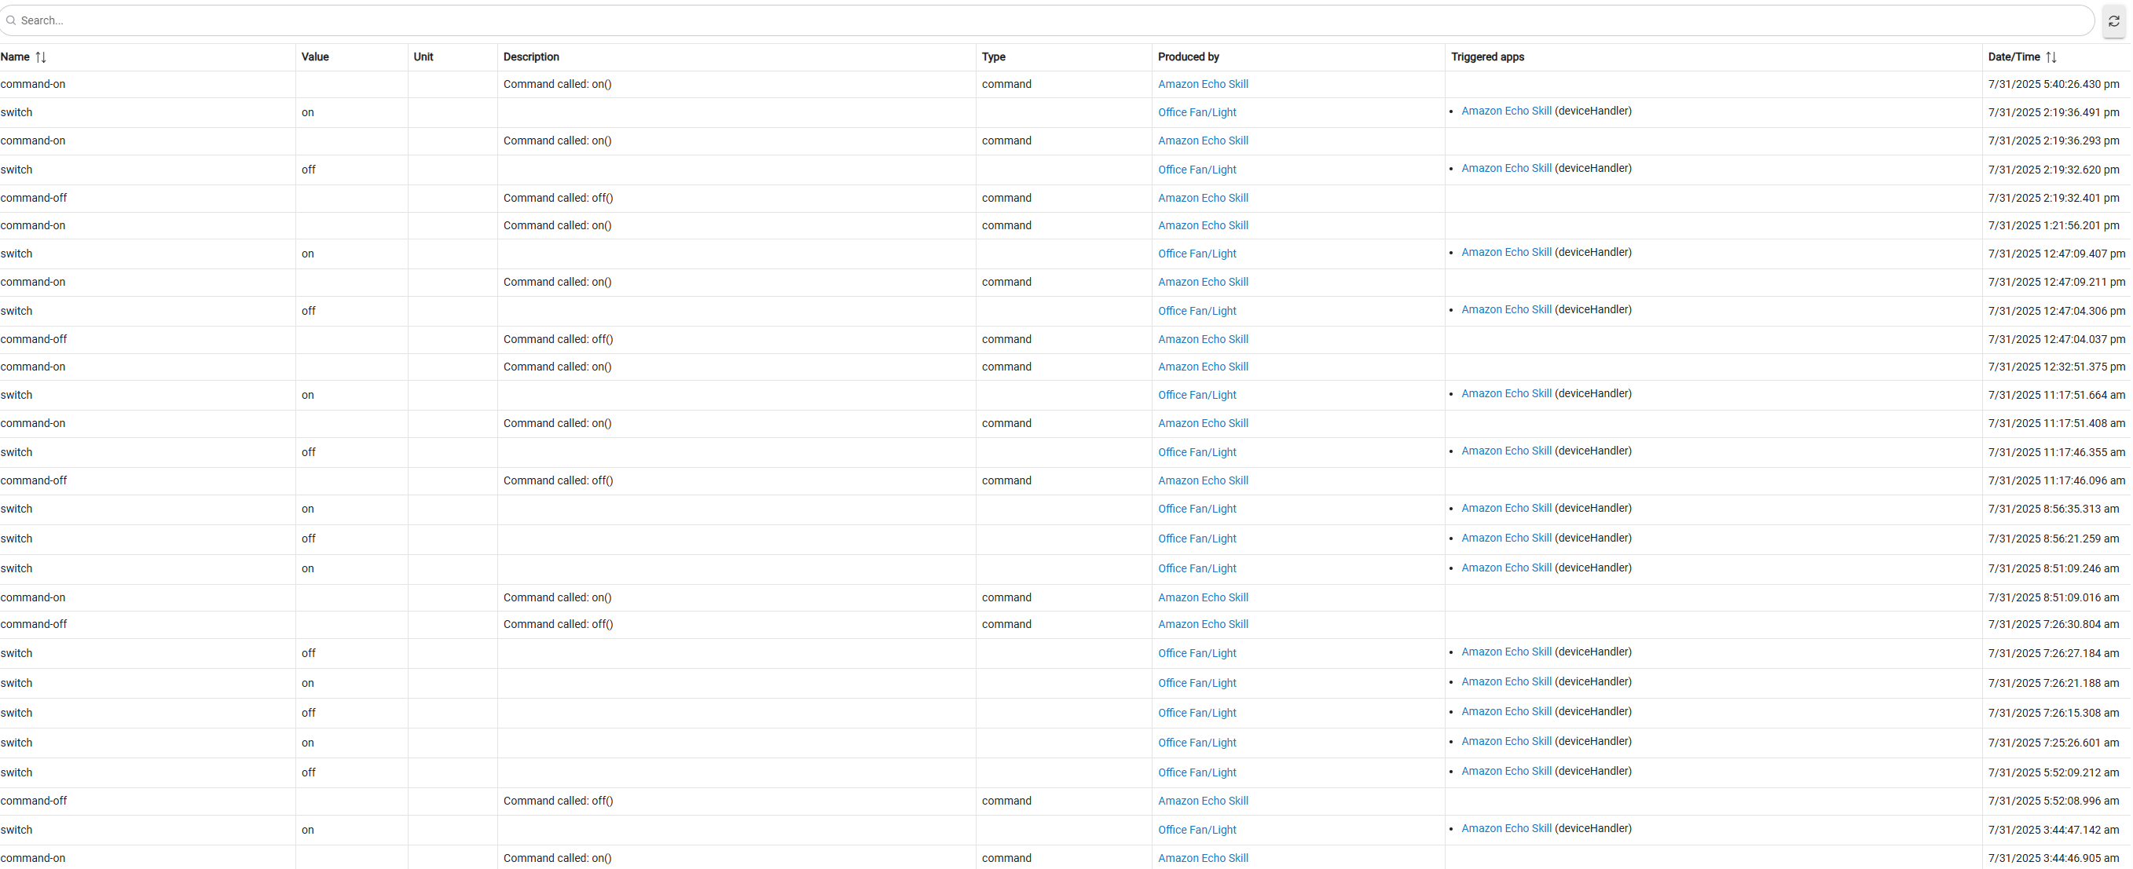Open triggered Amazon Echo Skill at 12:47:04.306 pm

point(1506,309)
